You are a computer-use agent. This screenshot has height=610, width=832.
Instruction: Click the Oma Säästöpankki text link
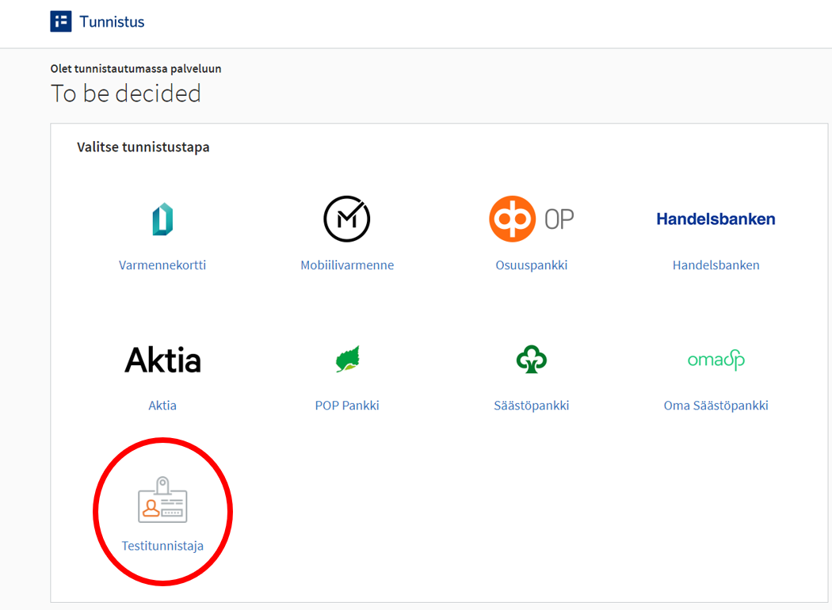pyautogui.click(x=716, y=406)
